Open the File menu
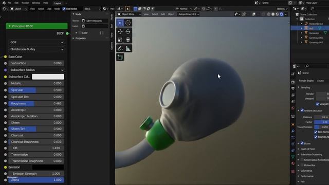329x185 pixels. point(9,3)
